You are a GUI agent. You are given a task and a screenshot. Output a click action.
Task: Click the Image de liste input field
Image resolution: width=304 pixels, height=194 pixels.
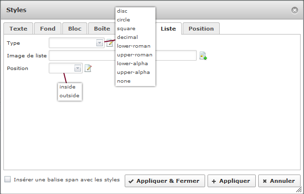[x=123, y=55]
